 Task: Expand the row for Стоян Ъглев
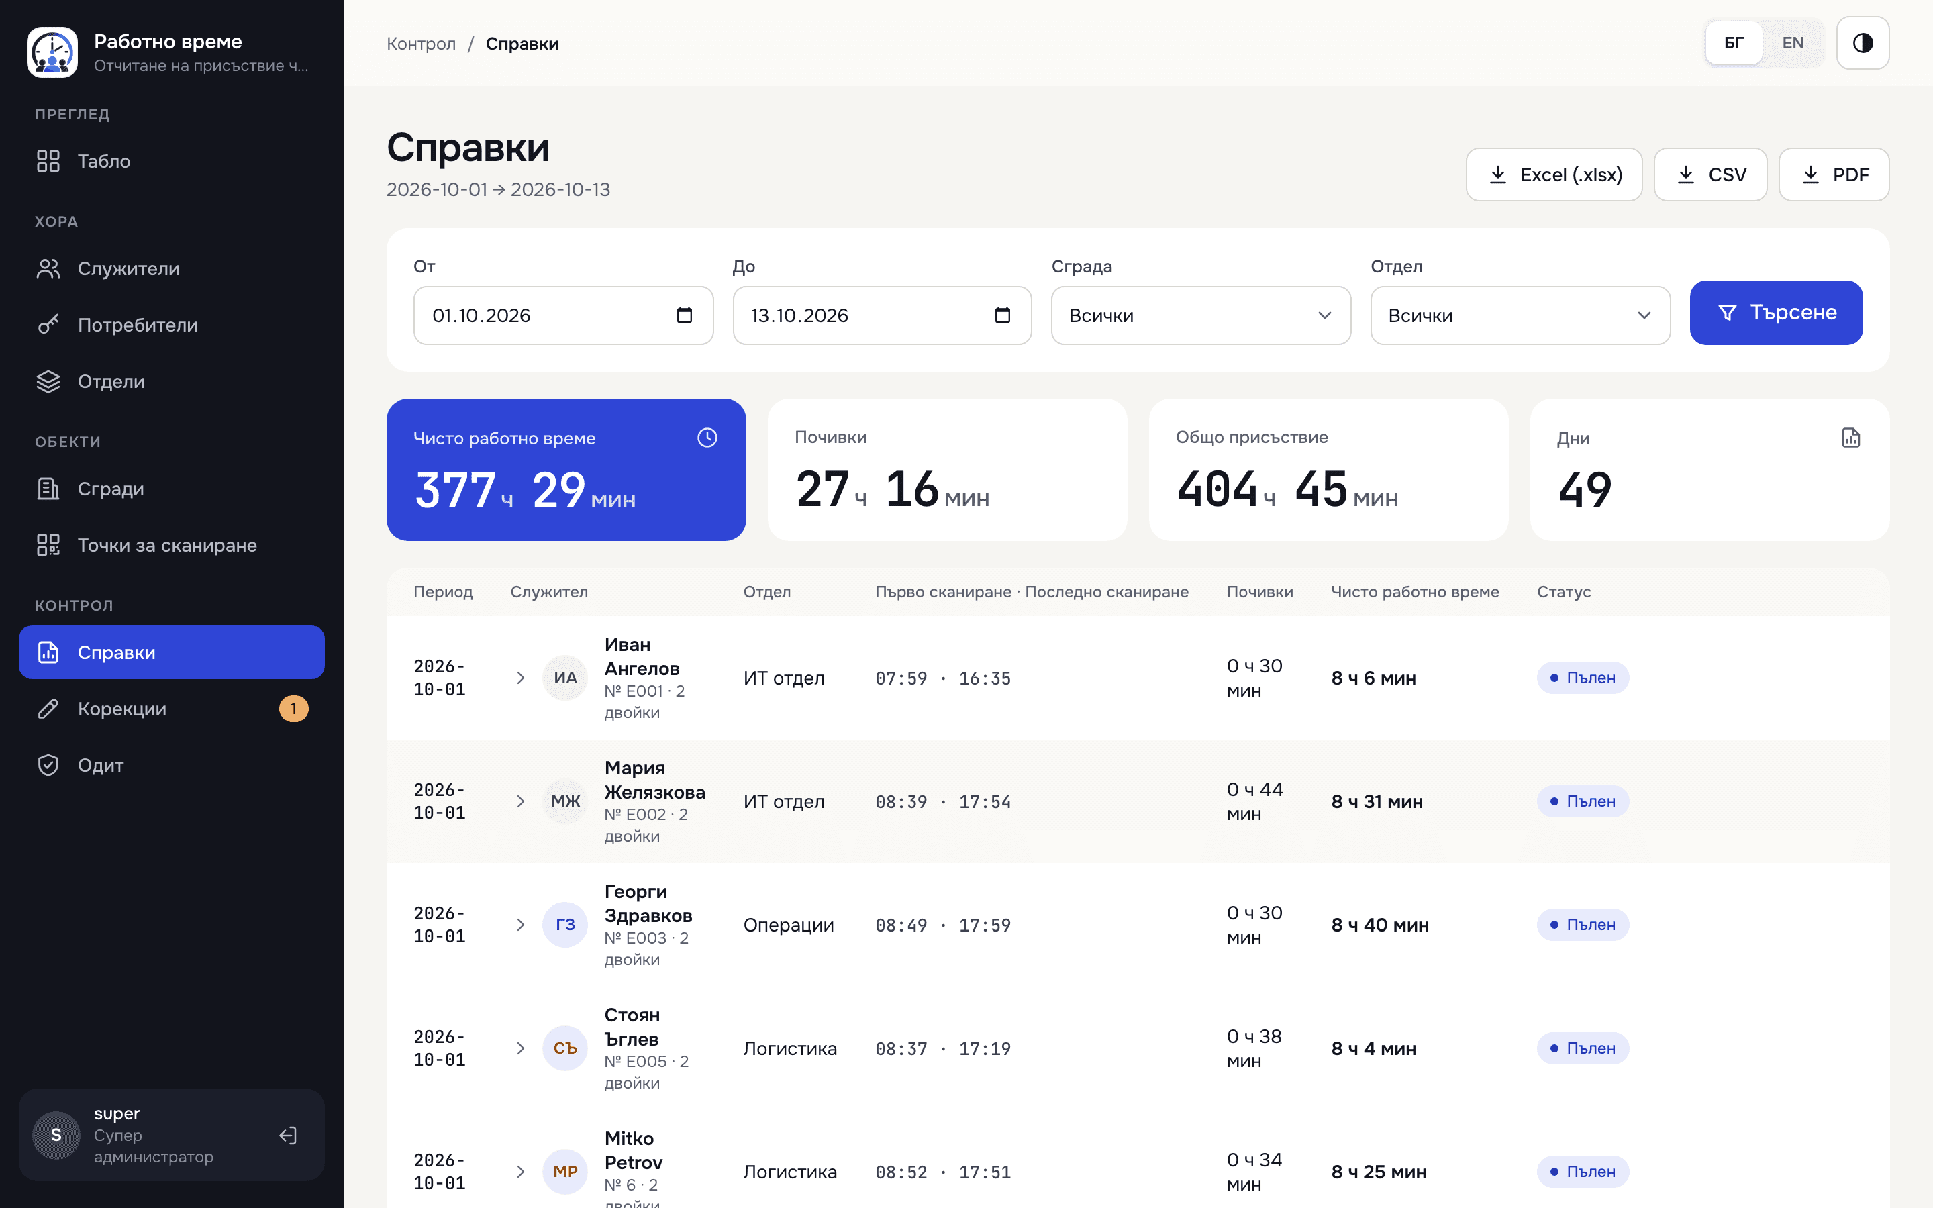tap(521, 1048)
